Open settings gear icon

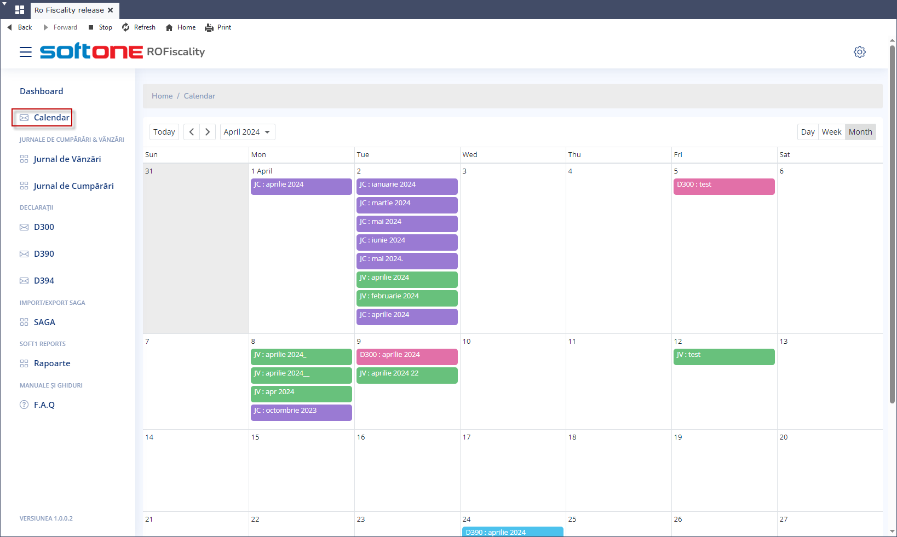859,52
